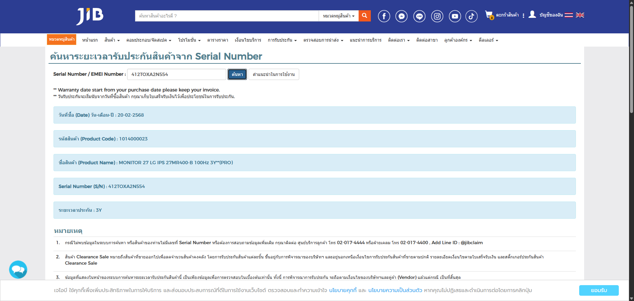Viewport: 634px width, 301px height.
Task: Click the Serial Number / EMEI input field
Action: 177,74
